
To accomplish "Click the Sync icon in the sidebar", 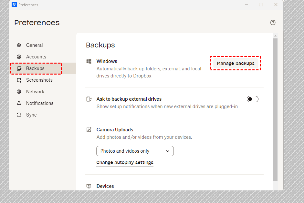I will tap(19, 115).
